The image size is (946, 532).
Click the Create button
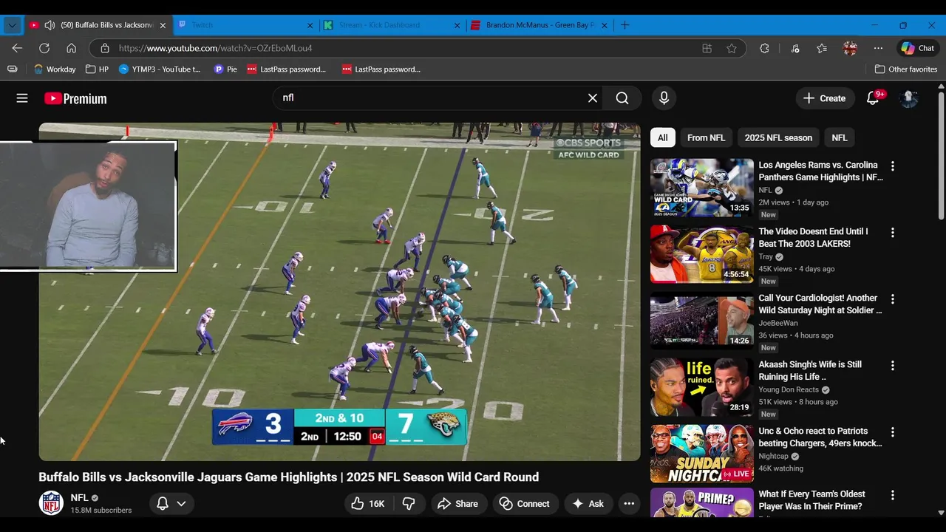click(824, 98)
